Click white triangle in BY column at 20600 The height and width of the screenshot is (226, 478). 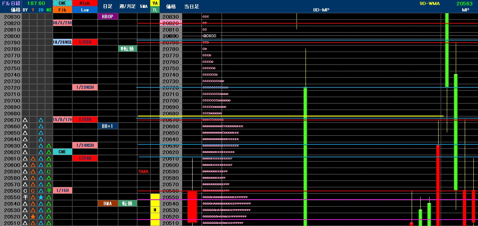pyautogui.click(x=25, y=165)
